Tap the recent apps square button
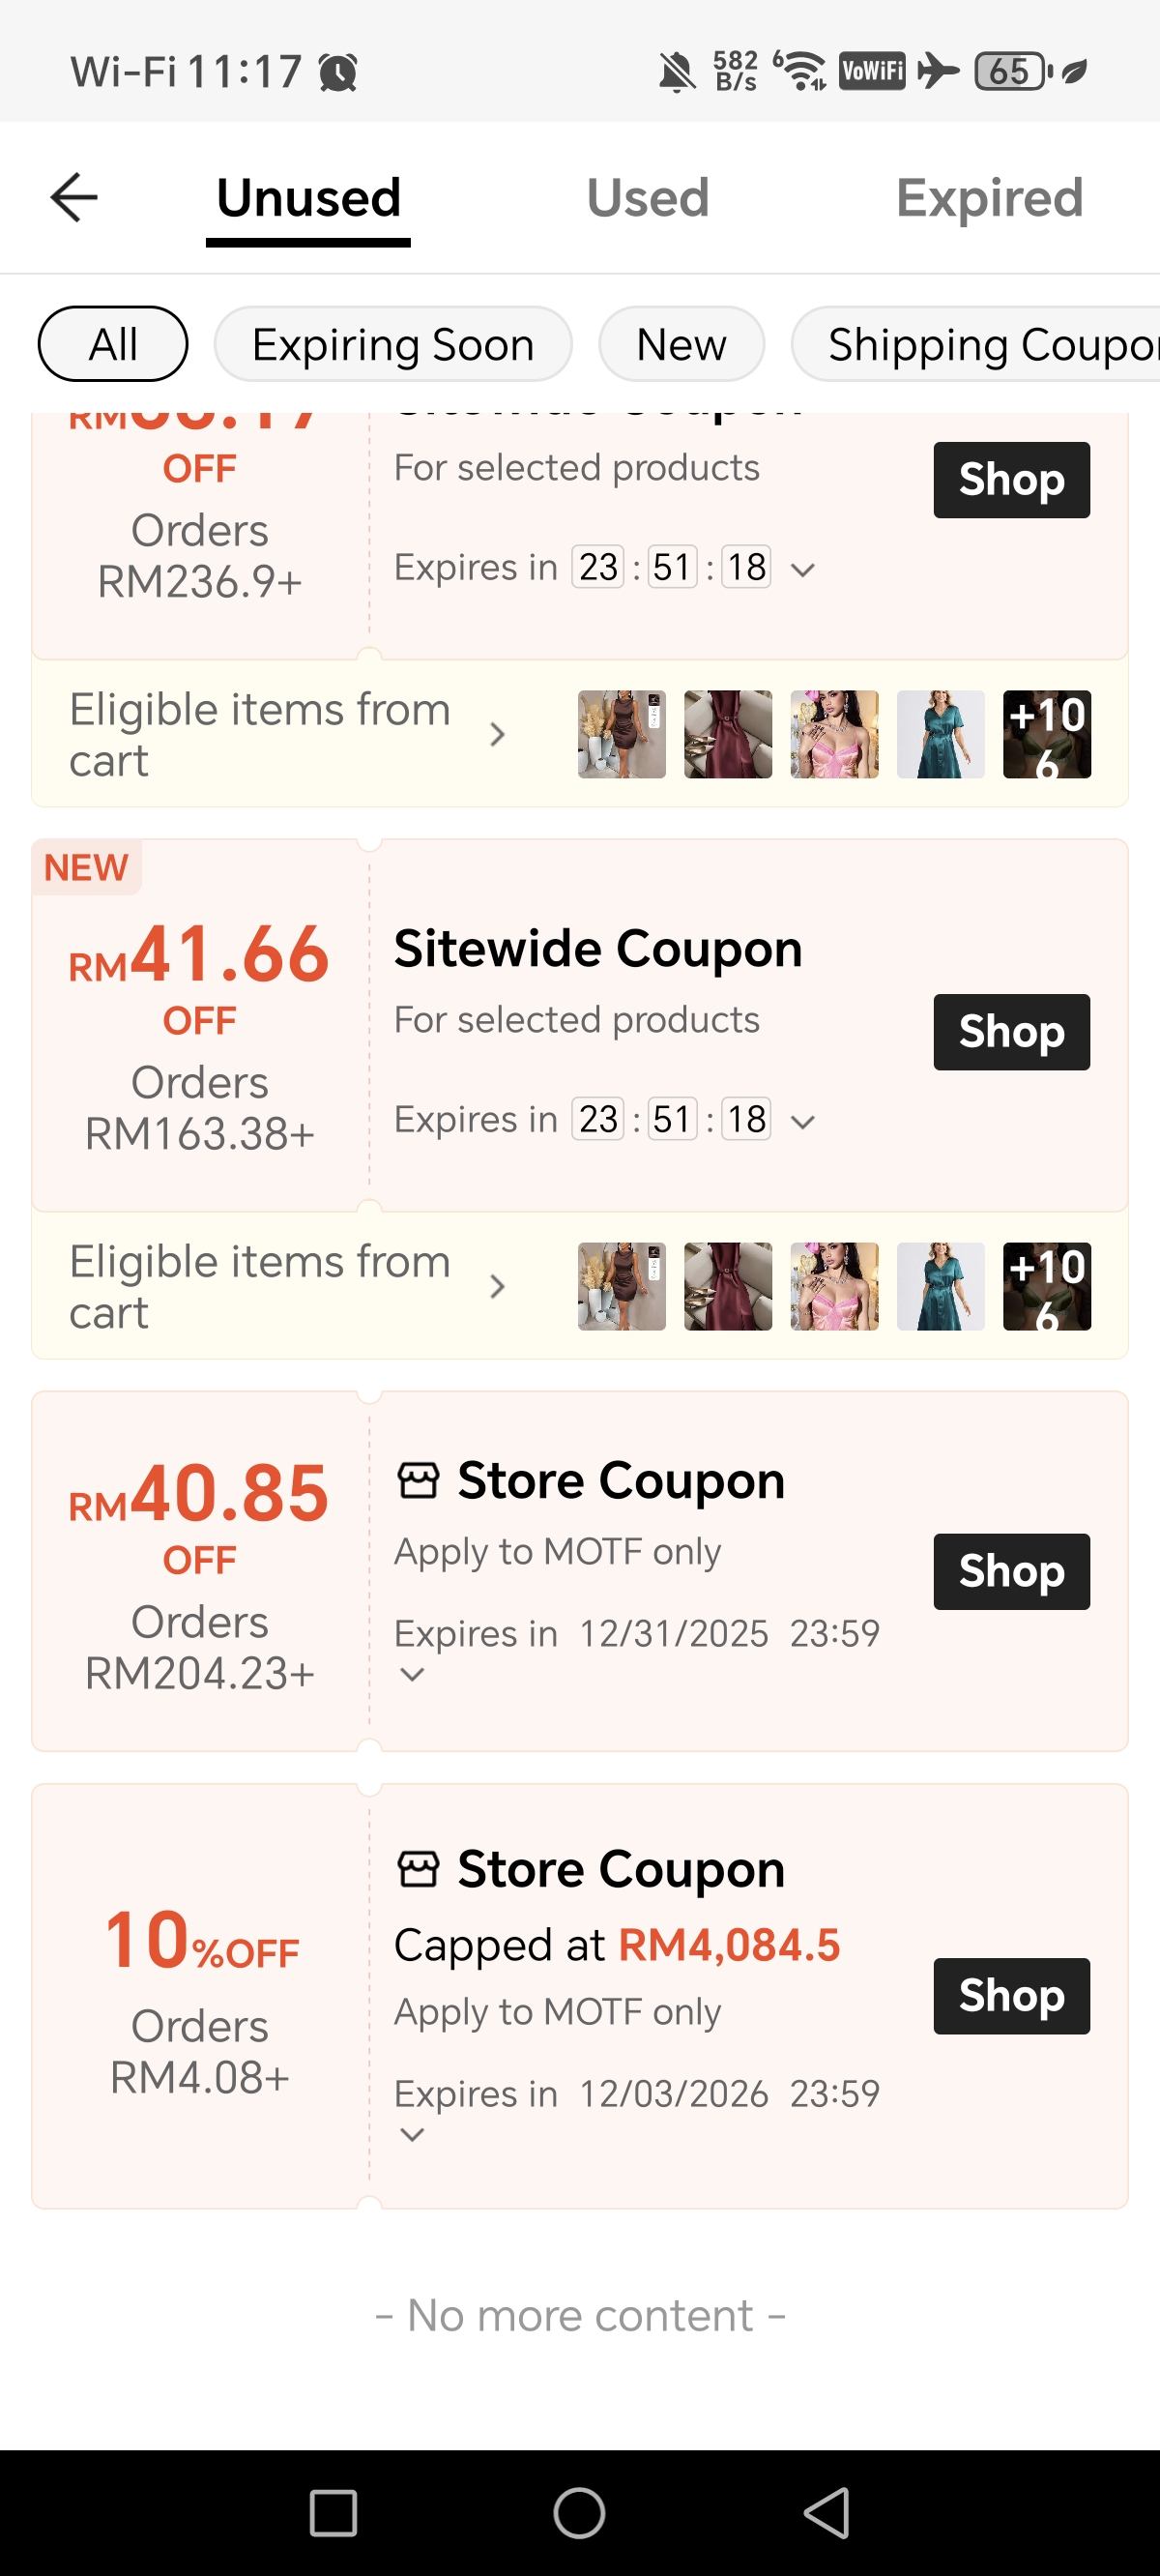Image resolution: width=1160 pixels, height=2576 pixels. coord(333,2512)
